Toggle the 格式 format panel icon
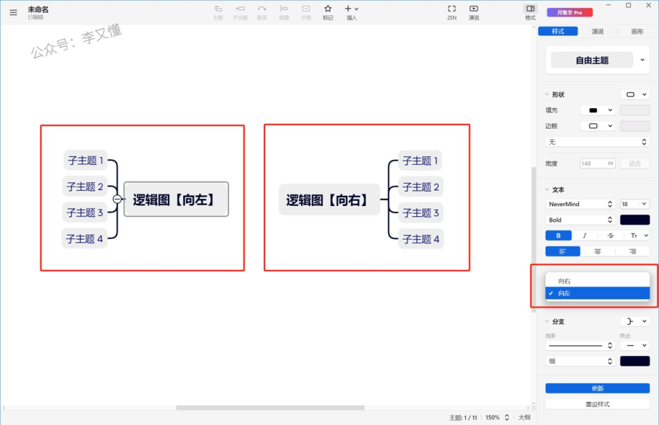This screenshot has height=425, width=659. point(530,12)
